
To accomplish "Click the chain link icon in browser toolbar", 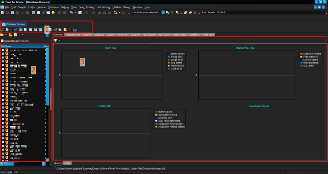I will 16,29.
